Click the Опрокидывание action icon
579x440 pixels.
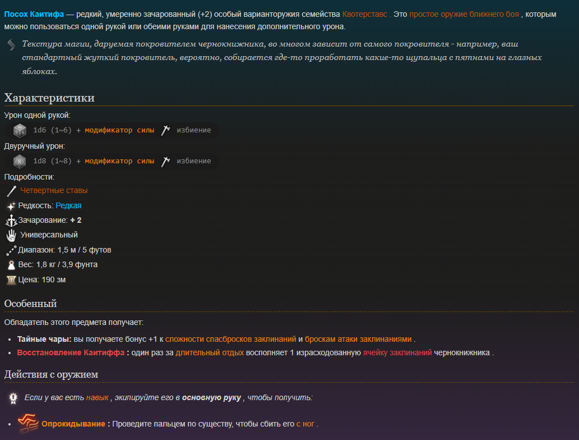28,423
